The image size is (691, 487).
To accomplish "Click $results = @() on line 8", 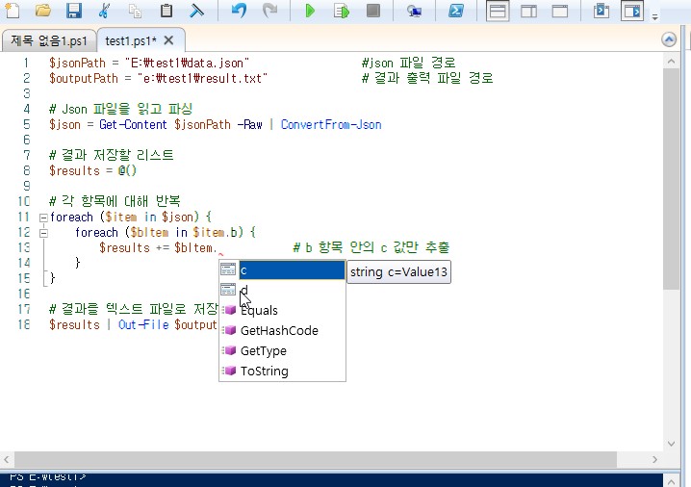I will click(93, 171).
